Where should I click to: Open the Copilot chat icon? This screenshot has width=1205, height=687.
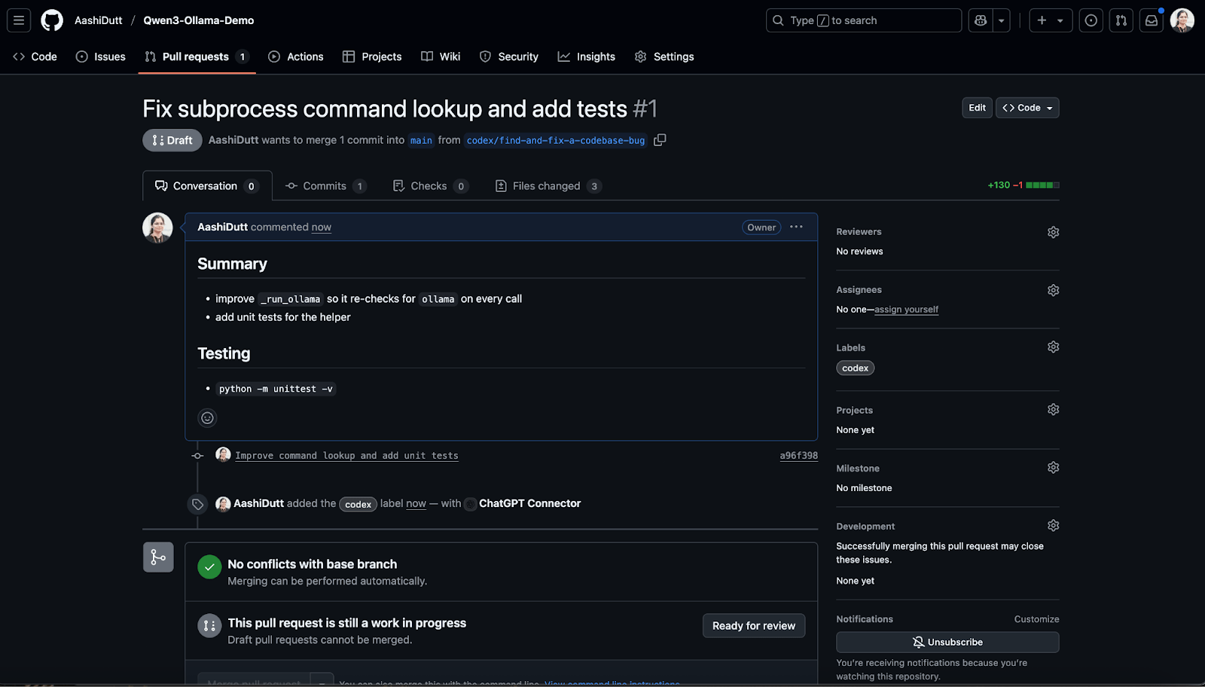[x=980, y=20]
